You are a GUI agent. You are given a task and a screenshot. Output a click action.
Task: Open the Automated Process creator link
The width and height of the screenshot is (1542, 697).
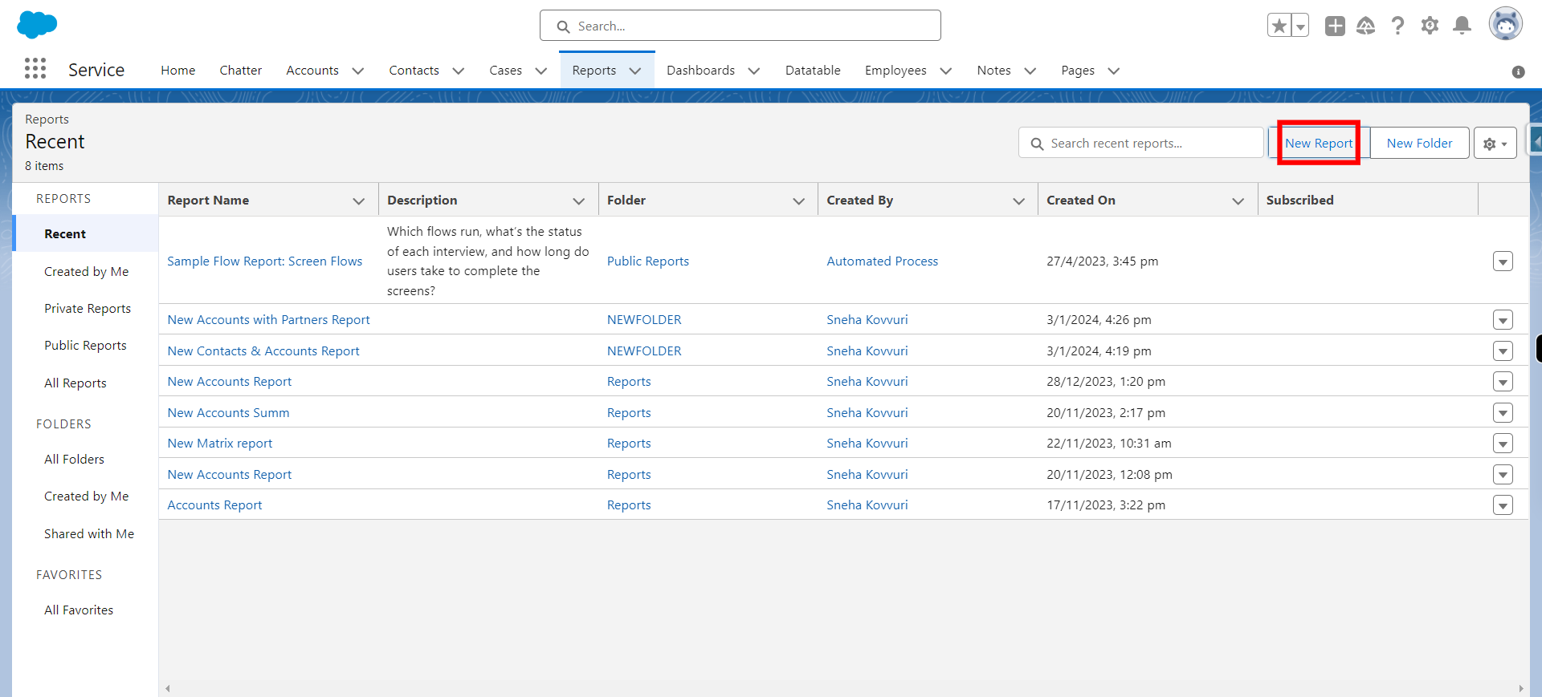click(x=882, y=261)
